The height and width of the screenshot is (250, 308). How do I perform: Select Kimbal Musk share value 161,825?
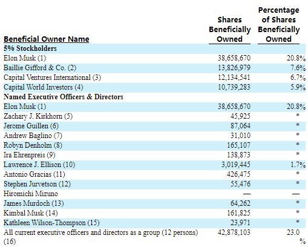point(239,213)
